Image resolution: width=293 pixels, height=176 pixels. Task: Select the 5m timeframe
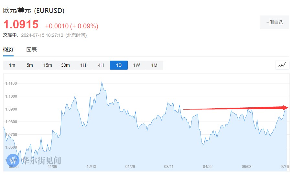pos(30,65)
